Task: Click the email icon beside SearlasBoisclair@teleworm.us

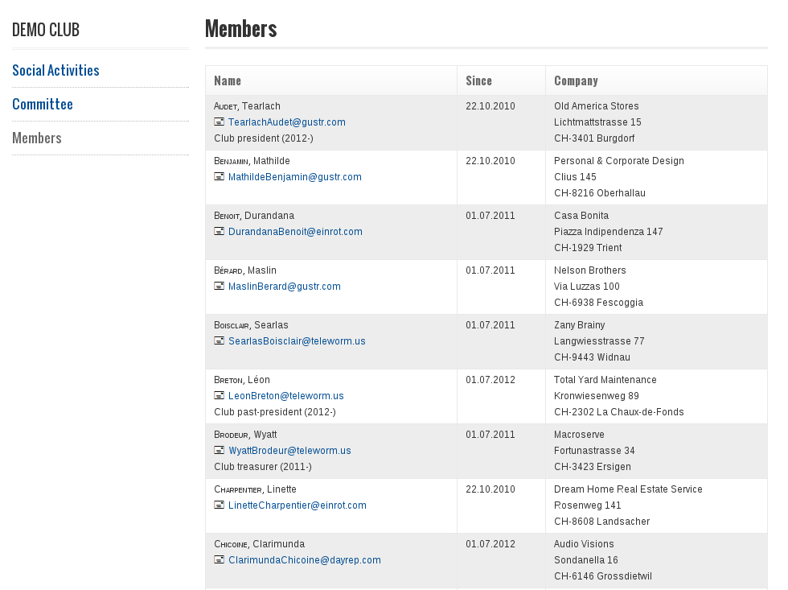Action: [x=219, y=341]
